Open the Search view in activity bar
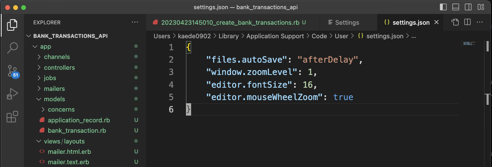Viewport: 492px width, 167px height. tap(12, 48)
